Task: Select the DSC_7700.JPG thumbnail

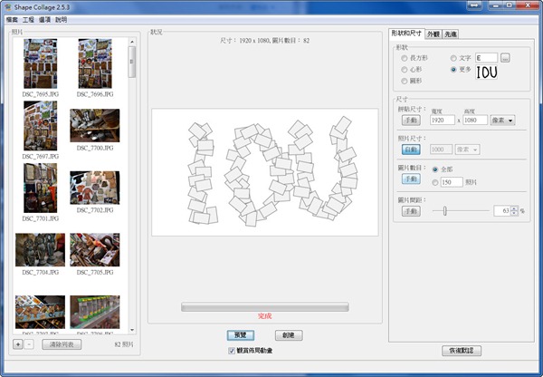Action: pyautogui.click(x=94, y=126)
